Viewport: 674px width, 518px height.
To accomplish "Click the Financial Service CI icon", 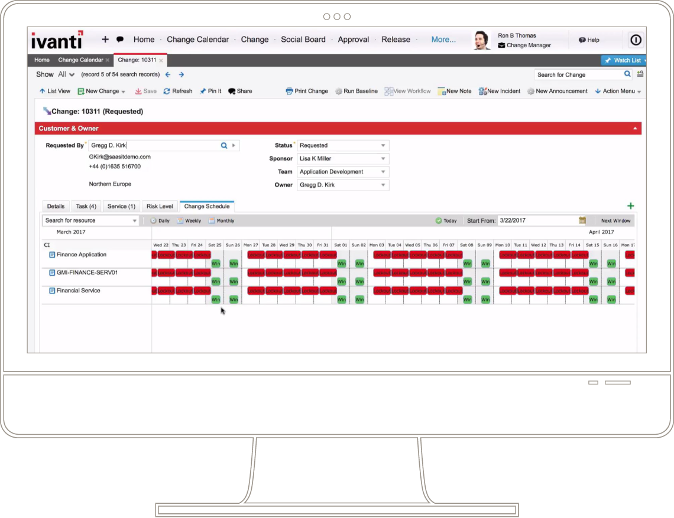I will 52,291.
